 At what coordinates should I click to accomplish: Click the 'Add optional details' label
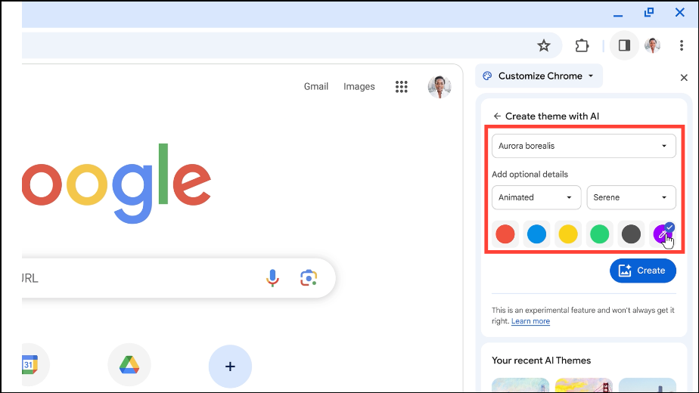530,175
